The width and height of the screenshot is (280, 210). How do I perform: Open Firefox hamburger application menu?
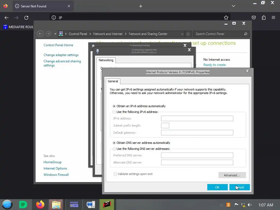click(x=273, y=17)
